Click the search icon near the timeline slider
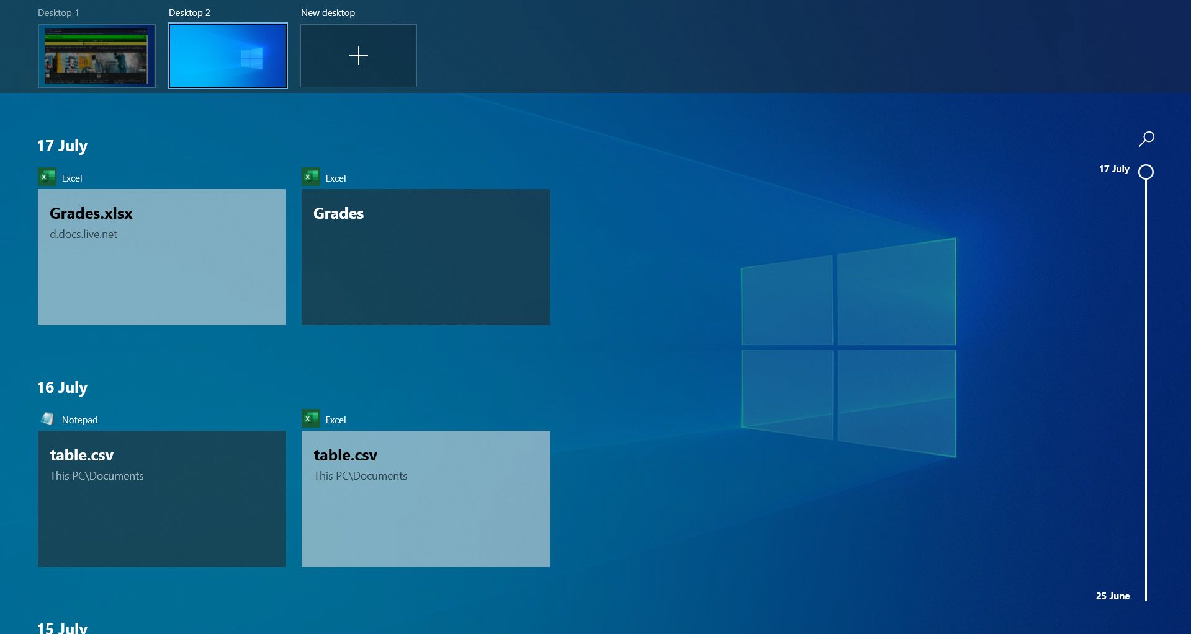The image size is (1191, 634). (1146, 139)
